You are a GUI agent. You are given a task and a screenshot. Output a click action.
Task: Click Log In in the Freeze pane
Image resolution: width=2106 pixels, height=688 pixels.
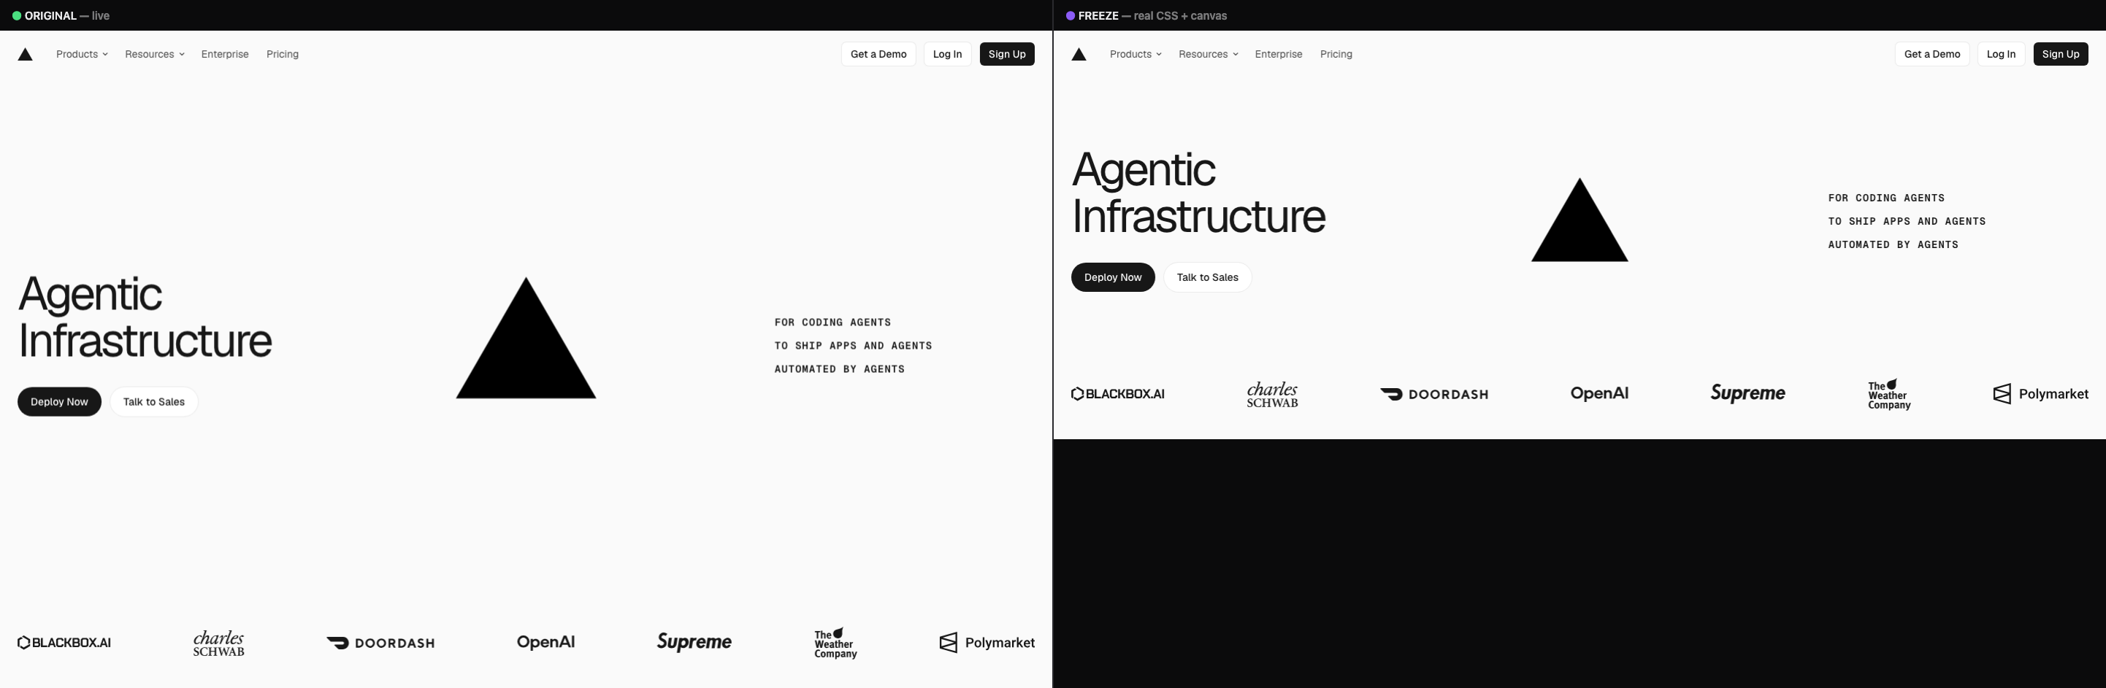(2001, 54)
